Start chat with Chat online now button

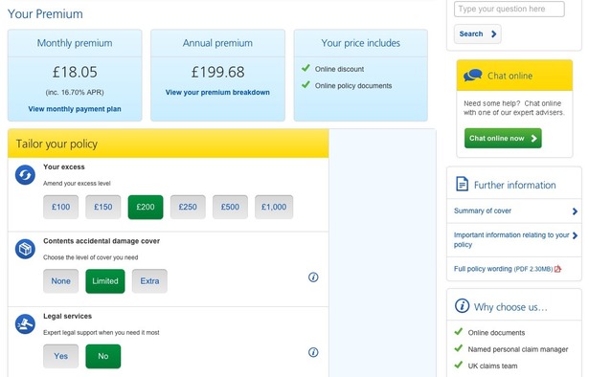503,138
